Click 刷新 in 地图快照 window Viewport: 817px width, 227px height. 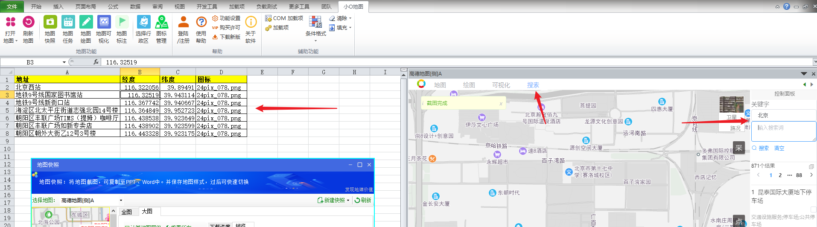(x=363, y=200)
